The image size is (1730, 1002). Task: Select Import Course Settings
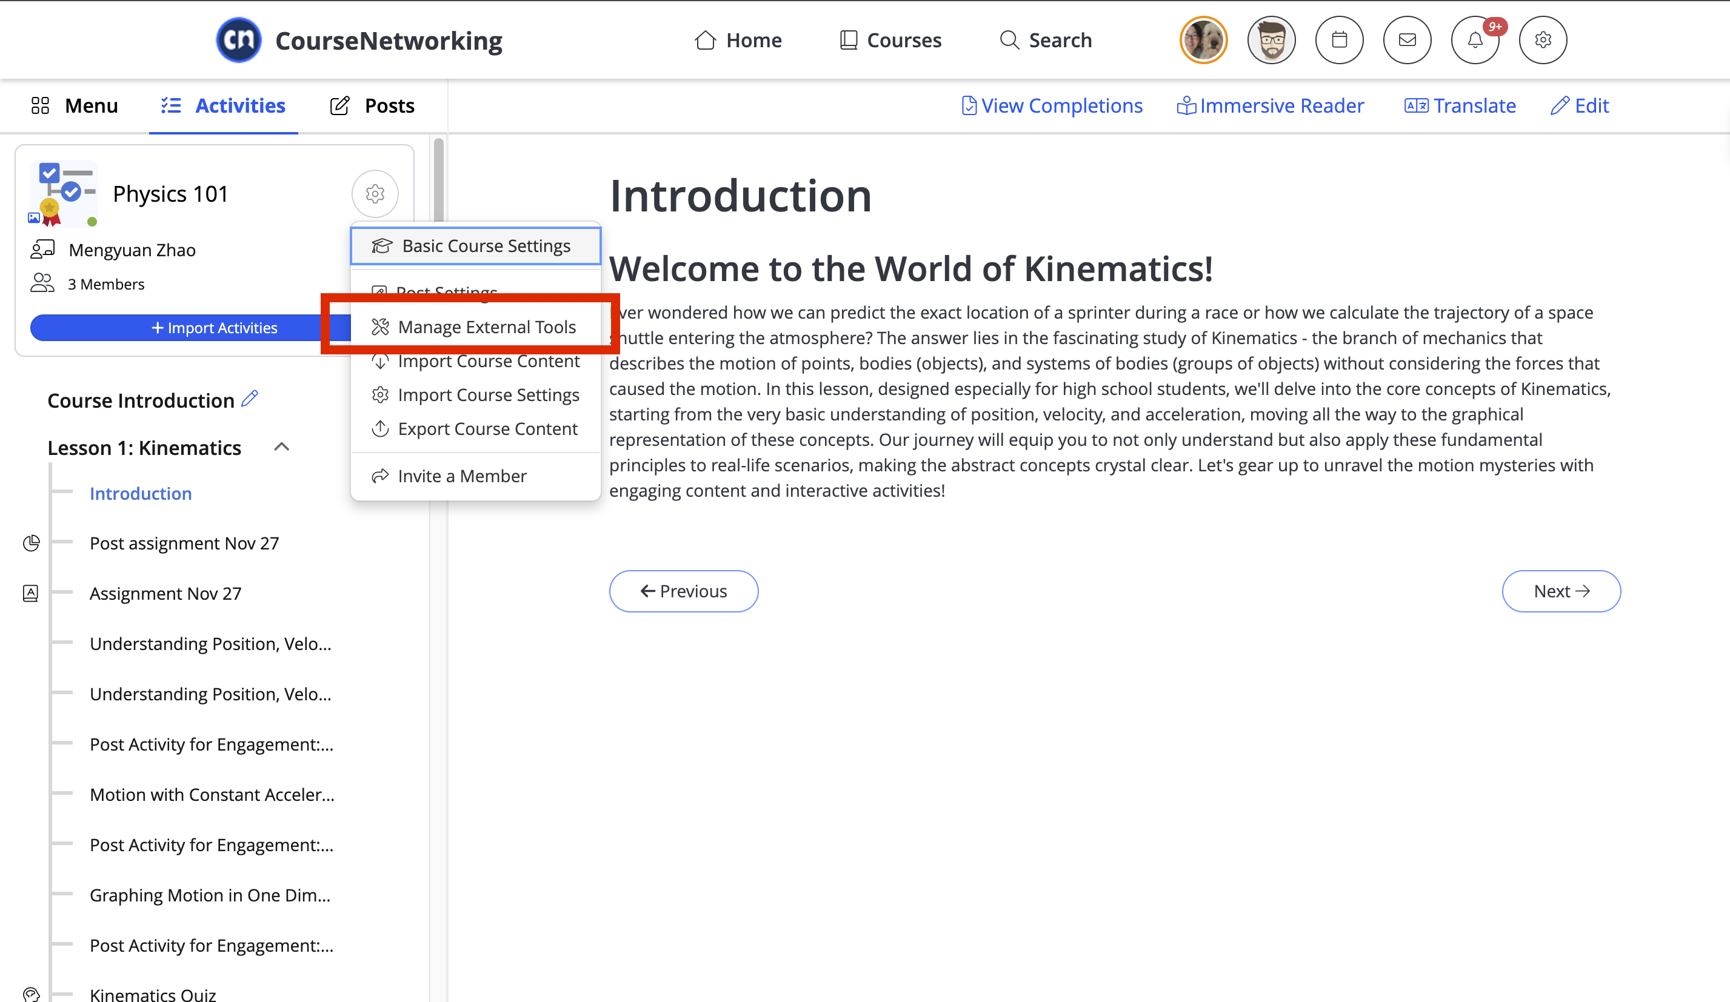[476, 394]
